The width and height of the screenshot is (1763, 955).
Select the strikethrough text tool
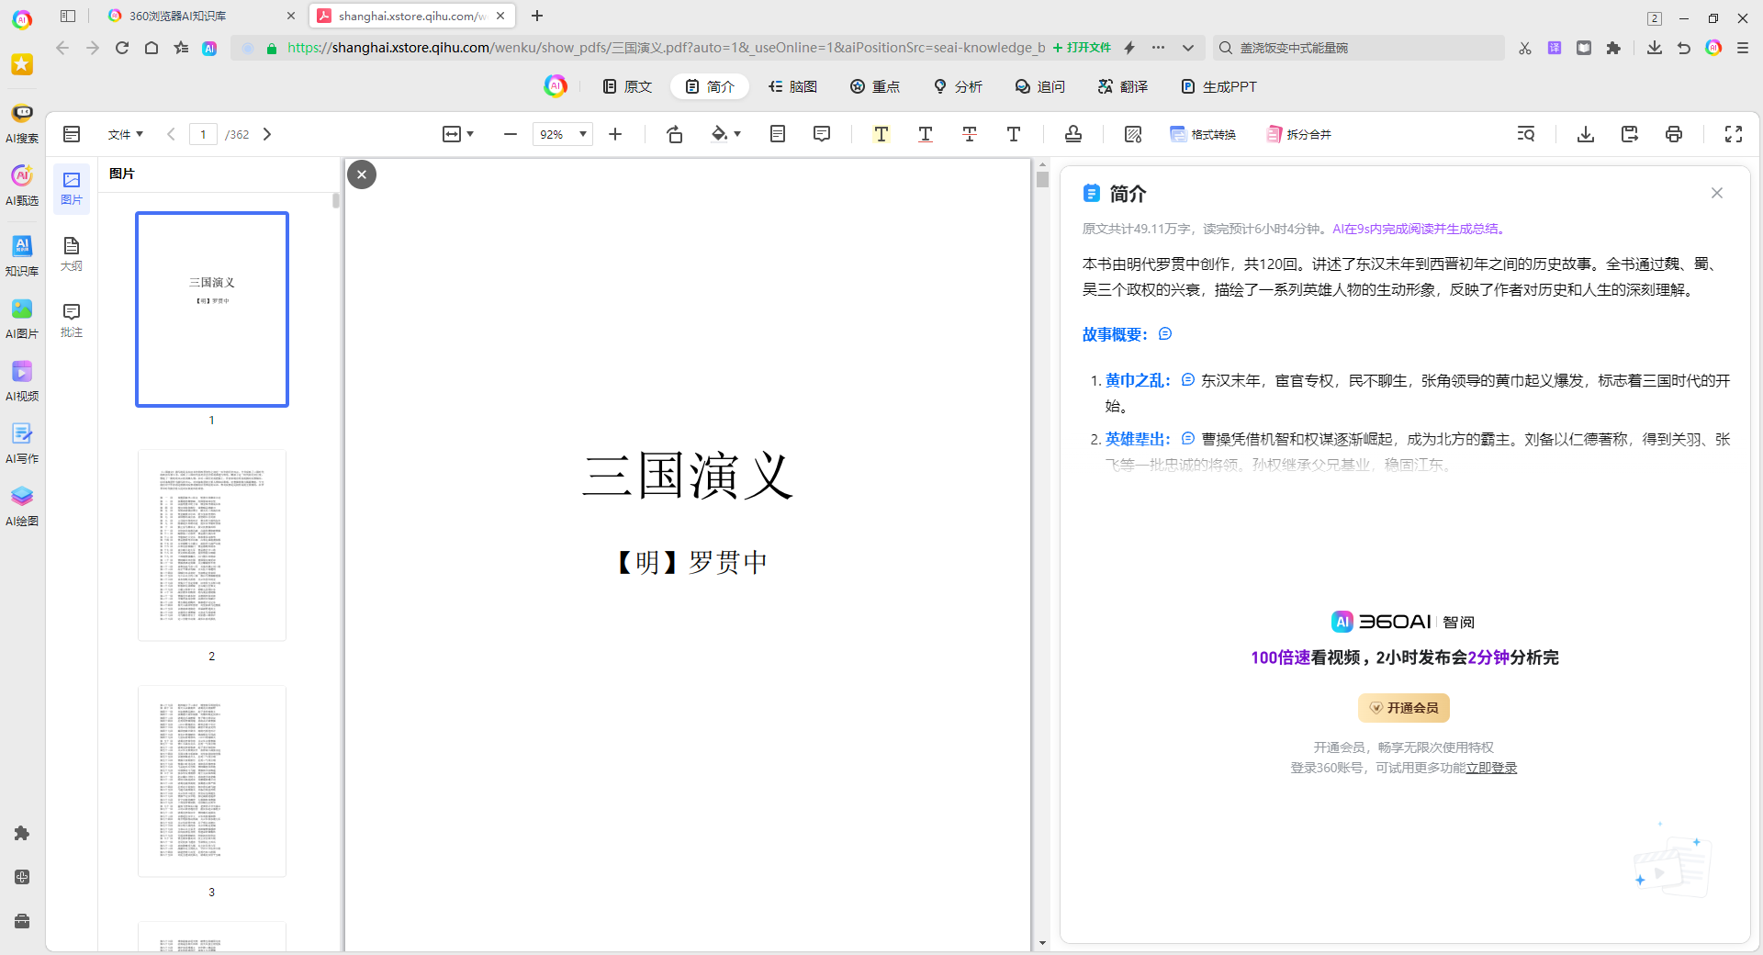click(x=969, y=134)
